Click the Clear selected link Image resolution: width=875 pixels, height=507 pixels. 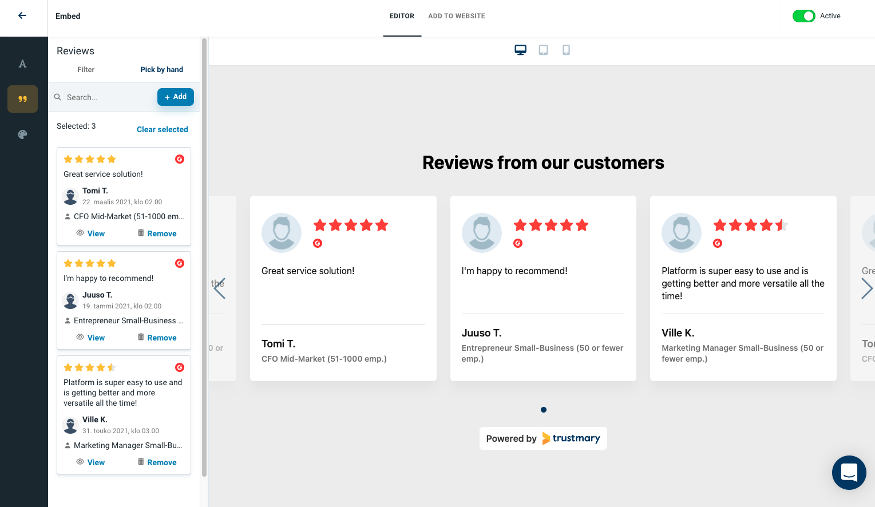point(162,129)
